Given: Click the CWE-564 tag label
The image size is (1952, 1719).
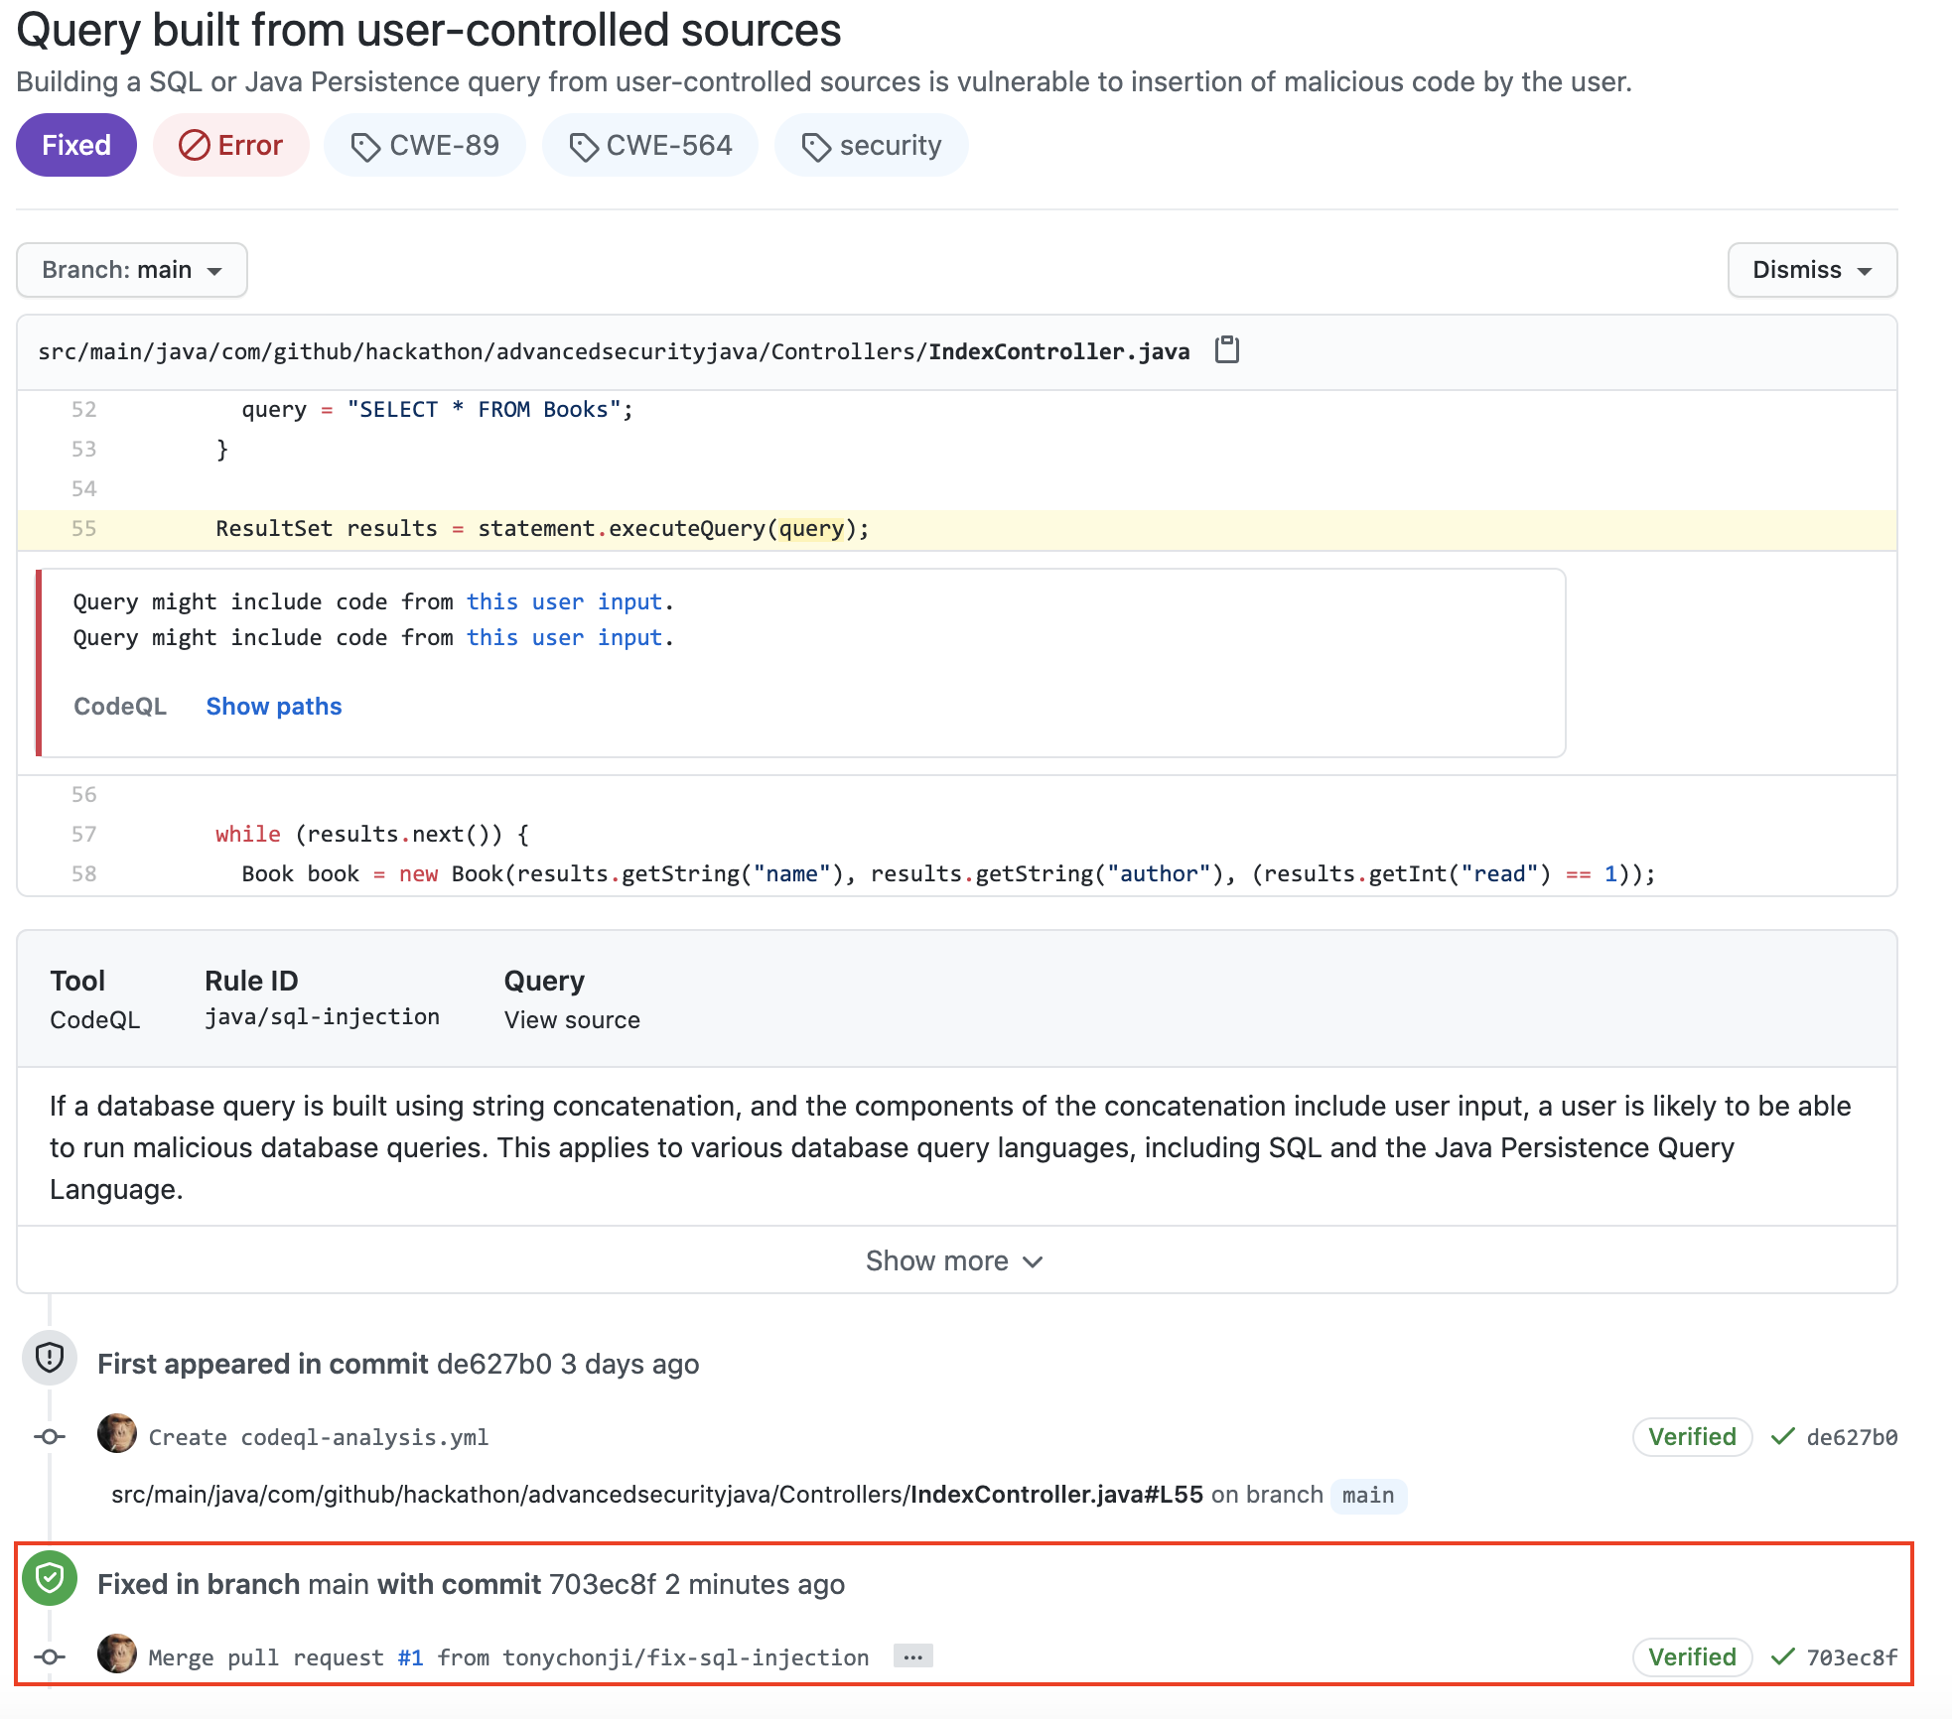Looking at the screenshot, I should 650,146.
